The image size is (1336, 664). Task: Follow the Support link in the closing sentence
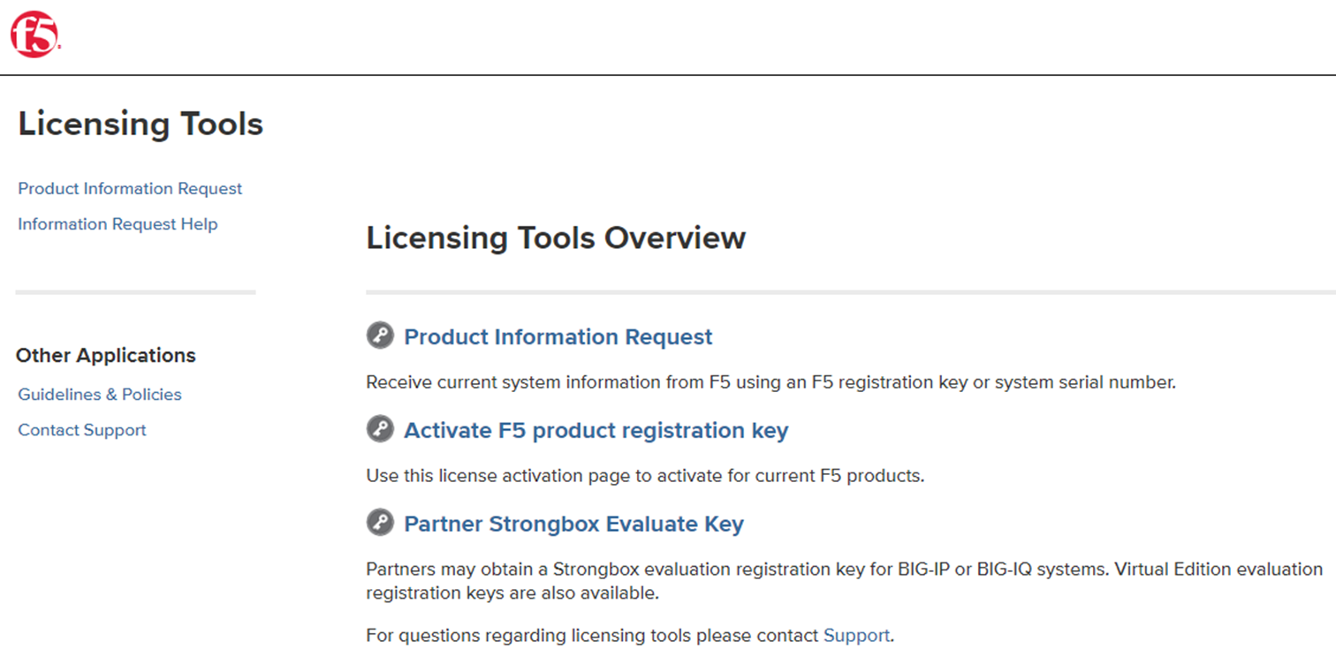[x=856, y=636]
